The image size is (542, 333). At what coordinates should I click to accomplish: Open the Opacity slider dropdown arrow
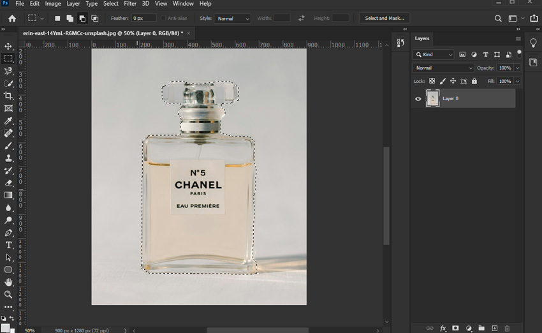point(518,68)
